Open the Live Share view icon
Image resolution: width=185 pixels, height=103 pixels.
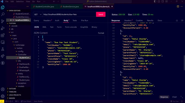(x=3, y=56)
